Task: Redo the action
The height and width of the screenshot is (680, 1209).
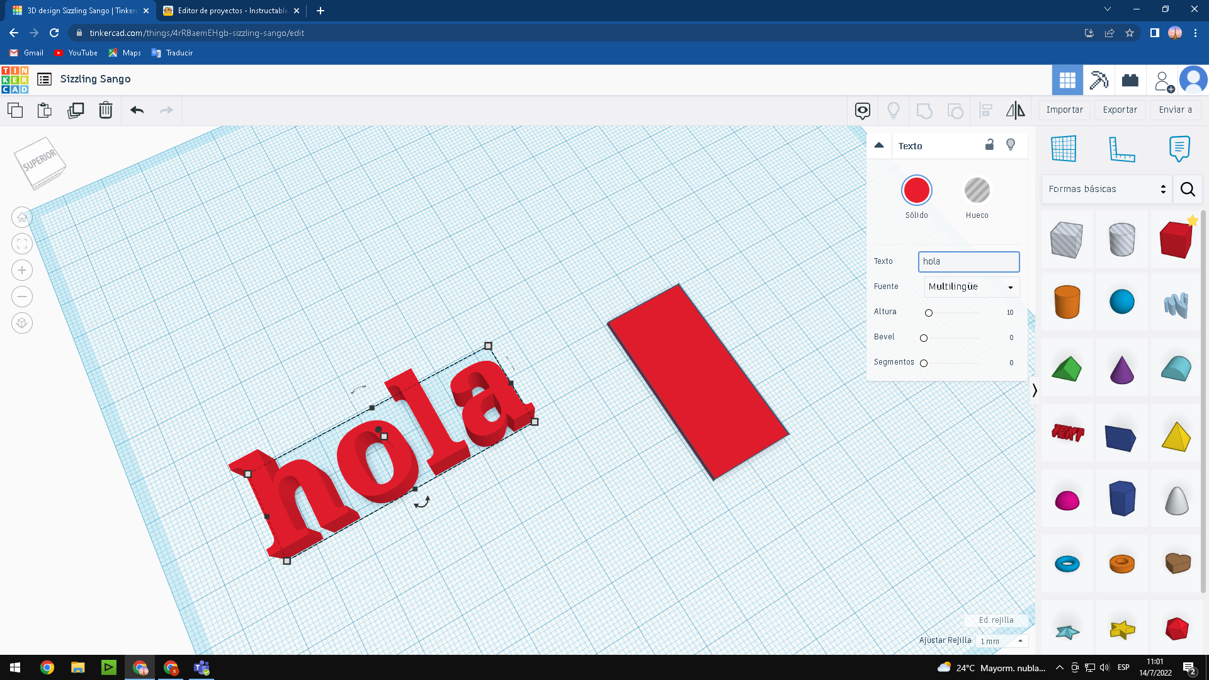Action: click(166, 110)
